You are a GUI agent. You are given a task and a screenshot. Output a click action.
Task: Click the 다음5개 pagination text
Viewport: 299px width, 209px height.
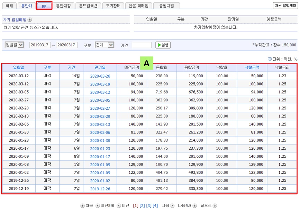[184, 206]
